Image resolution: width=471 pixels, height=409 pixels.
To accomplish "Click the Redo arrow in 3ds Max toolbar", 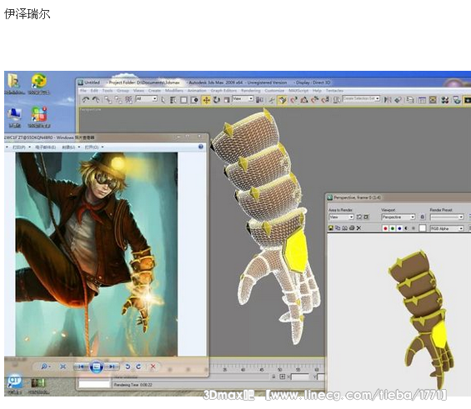I will point(96,100).
